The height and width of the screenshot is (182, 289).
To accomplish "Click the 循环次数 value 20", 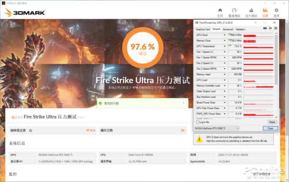I will pos(183,131).
